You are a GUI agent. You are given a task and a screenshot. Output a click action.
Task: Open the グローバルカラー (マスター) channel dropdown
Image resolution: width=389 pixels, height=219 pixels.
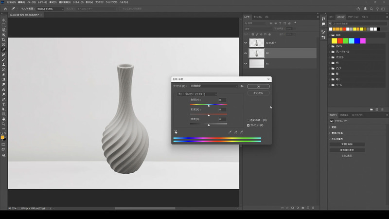pyautogui.click(x=197, y=94)
